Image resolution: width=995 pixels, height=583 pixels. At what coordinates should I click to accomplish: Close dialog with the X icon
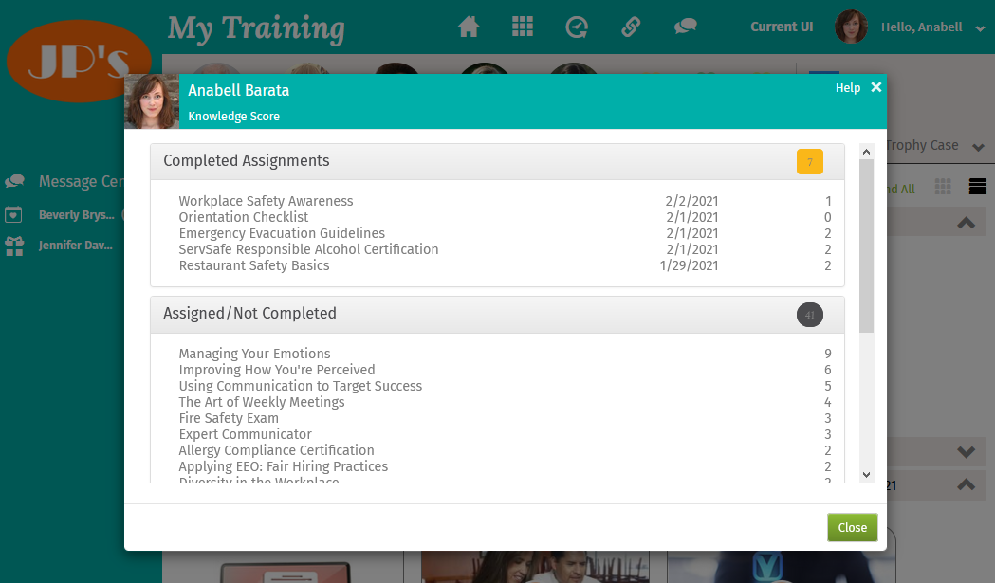pos(875,87)
